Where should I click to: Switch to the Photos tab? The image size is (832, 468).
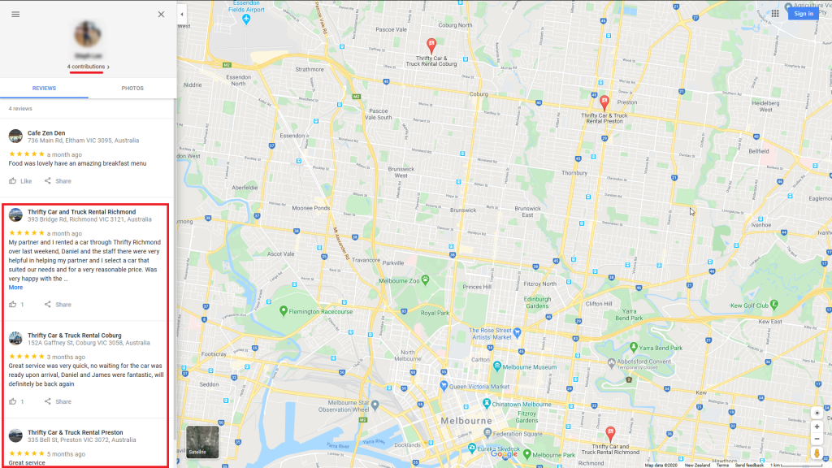pyautogui.click(x=132, y=88)
